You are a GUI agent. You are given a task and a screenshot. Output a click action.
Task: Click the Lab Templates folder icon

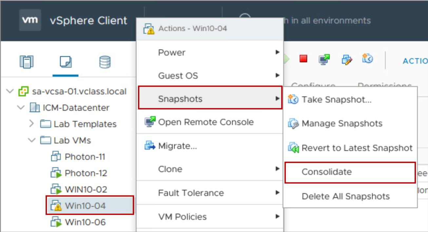point(46,124)
